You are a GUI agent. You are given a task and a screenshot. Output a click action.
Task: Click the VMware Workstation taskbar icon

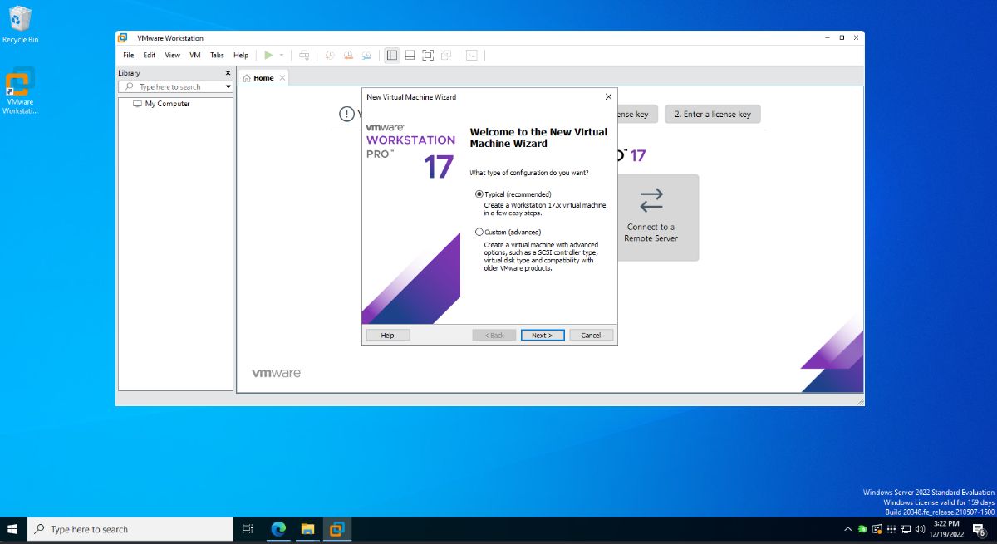coord(336,529)
